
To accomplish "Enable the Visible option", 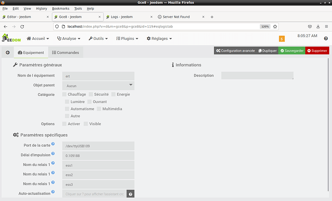I will pyautogui.click(x=86, y=124).
